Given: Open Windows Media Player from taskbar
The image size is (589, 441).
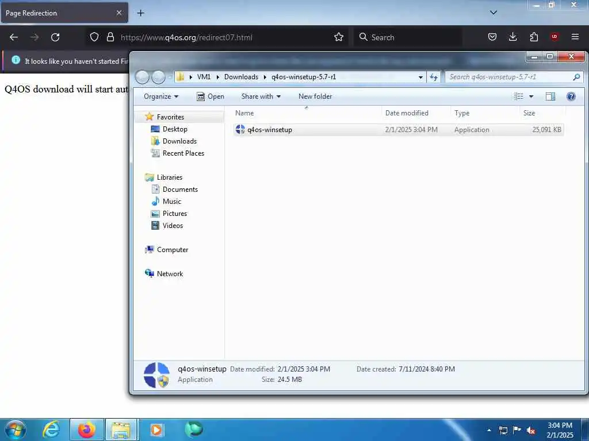Looking at the screenshot, I should pyautogui.click(x=156, y=430).
